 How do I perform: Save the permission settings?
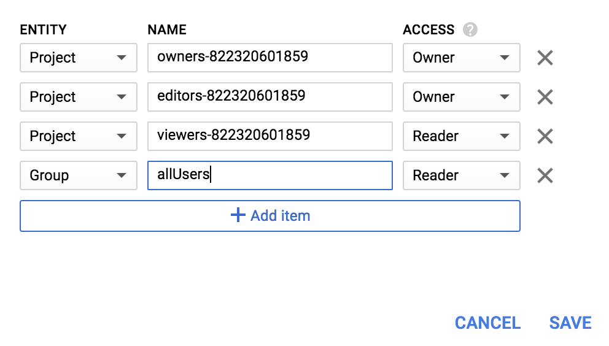(x=570, y=323)
